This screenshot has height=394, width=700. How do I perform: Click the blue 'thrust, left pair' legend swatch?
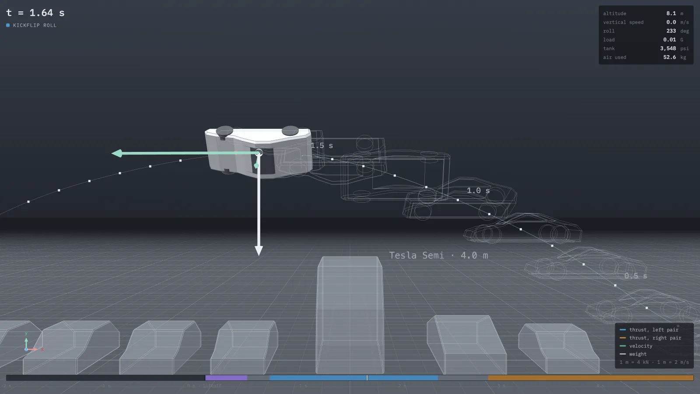623,330
